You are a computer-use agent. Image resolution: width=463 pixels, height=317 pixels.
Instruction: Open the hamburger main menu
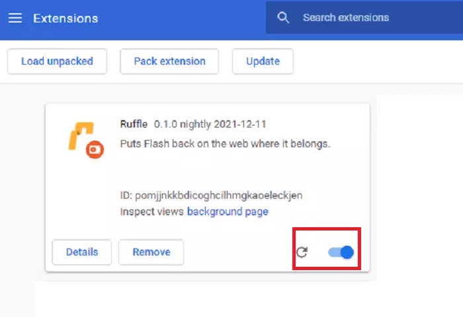point(15,18)
